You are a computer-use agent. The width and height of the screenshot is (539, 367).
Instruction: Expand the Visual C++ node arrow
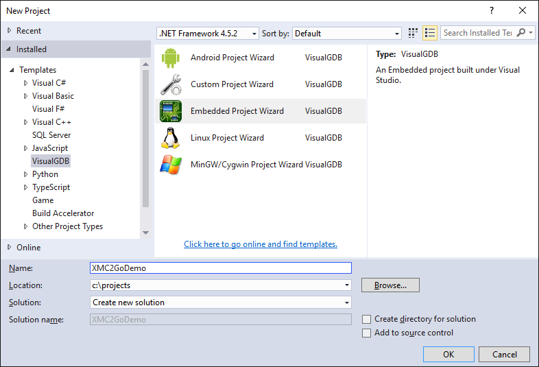(25, 122)
